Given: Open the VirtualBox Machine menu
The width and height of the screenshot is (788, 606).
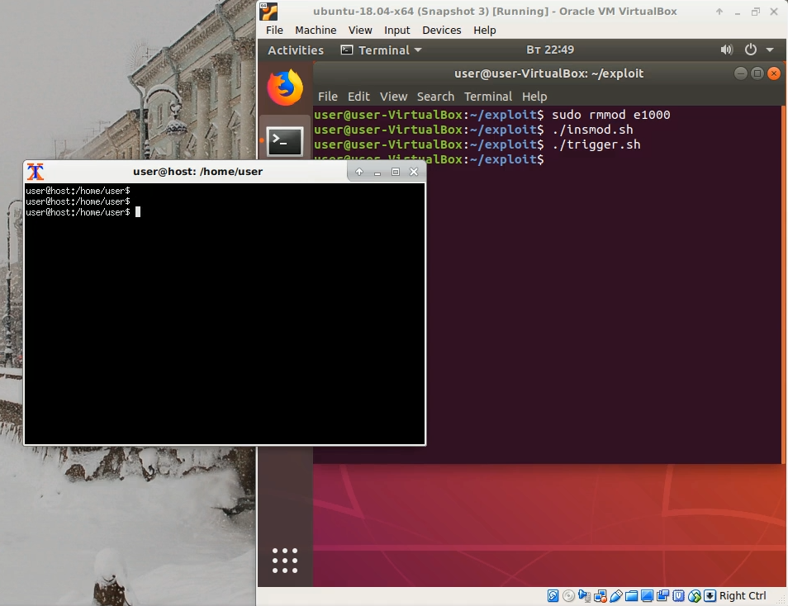Looking at the screenshot, I should point(316,31).
